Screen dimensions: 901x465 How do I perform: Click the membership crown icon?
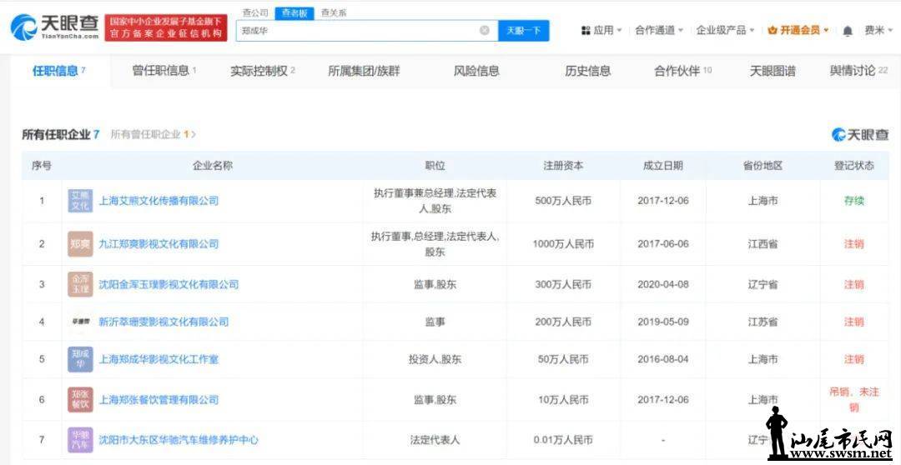tap(773, 31)
